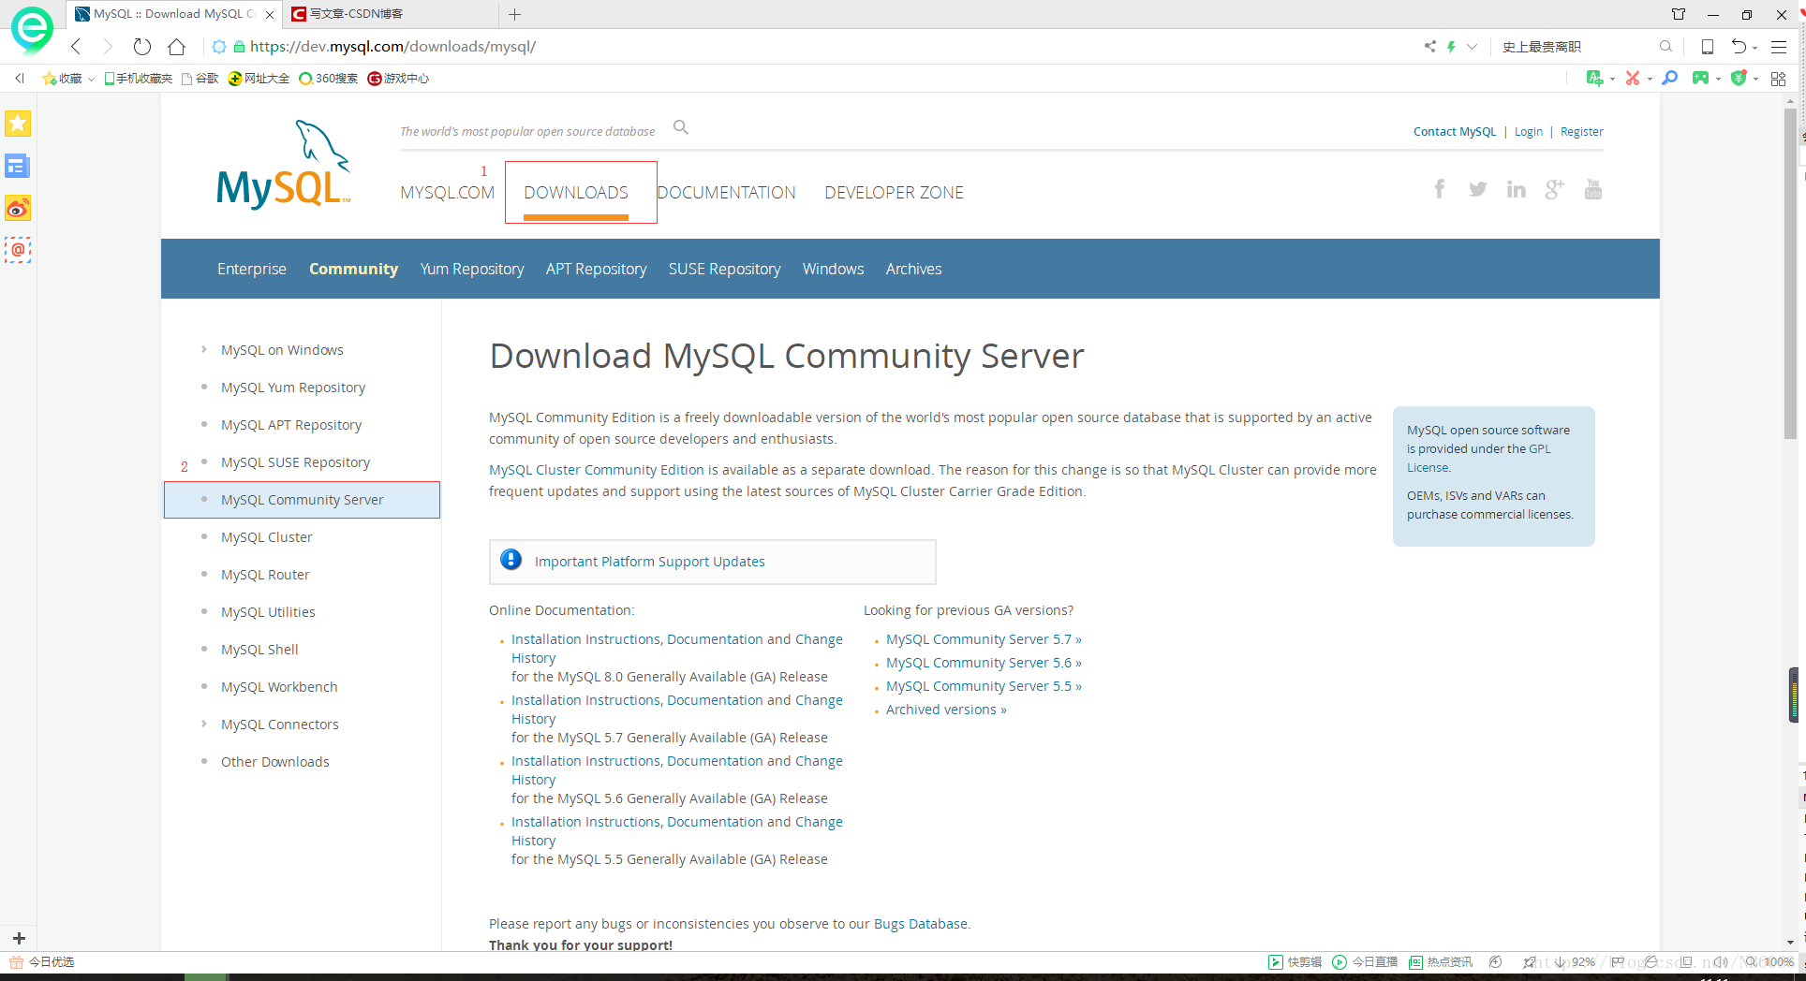1806x981 pixels.
Task: Open Important Platform Support Updates
Action: pyautogui.click(x=649, y=562)
